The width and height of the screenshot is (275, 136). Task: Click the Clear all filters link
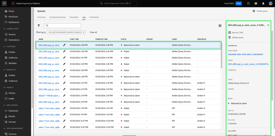[x=93, y=32]
